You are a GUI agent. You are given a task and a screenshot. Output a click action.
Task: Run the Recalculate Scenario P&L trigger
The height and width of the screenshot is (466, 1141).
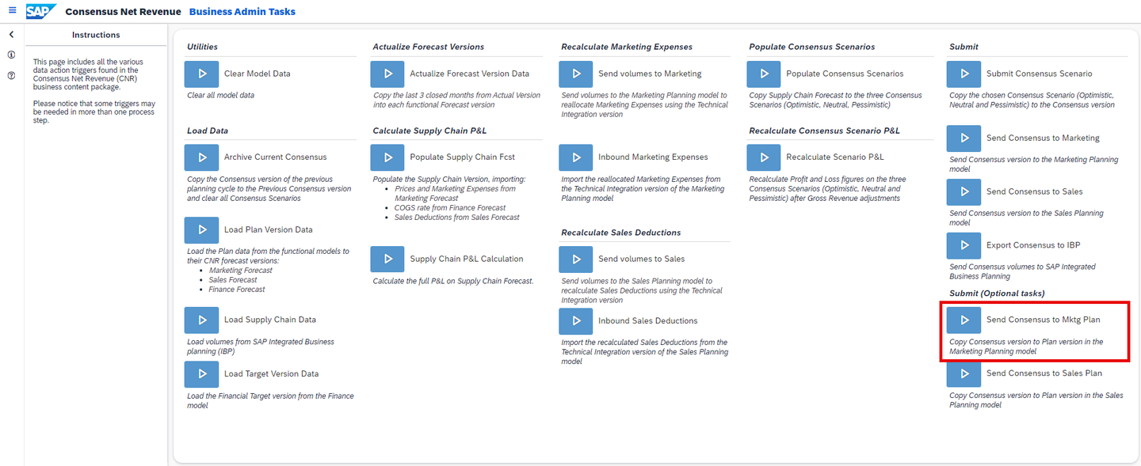pyautogui.click(x=764, y=157)
